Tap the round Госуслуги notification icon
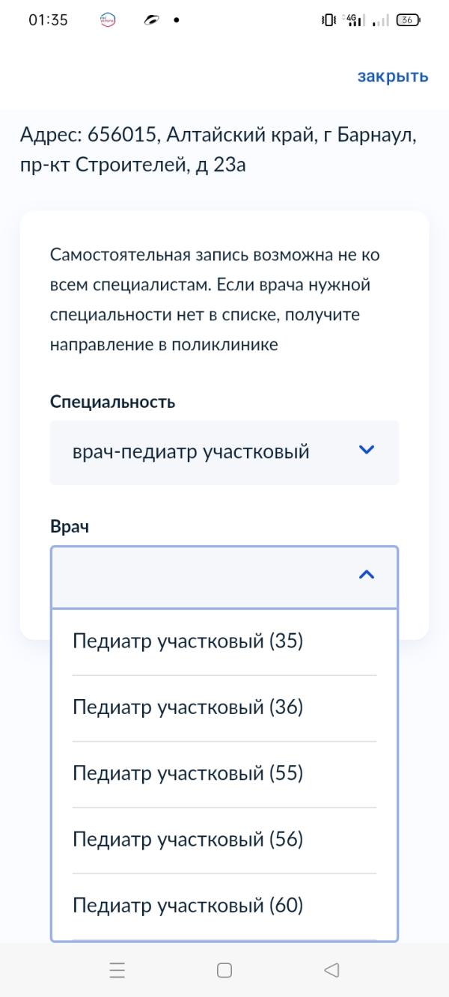The height and width of the screenshot is (997, 449). coord(108,20)
